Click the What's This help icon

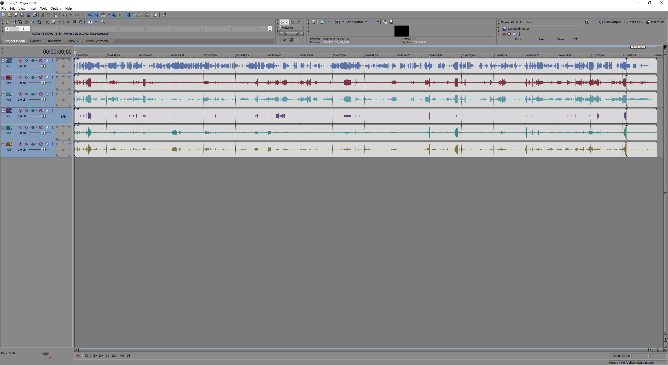(x=164, y=15)
